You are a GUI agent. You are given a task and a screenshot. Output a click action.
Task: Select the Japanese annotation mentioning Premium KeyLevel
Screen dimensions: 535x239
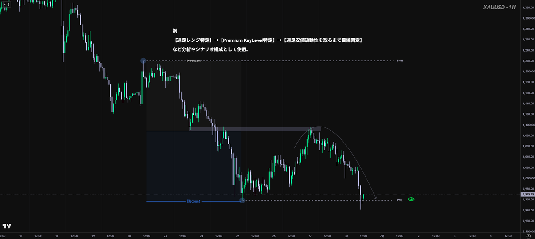click(x=267, y=40)
